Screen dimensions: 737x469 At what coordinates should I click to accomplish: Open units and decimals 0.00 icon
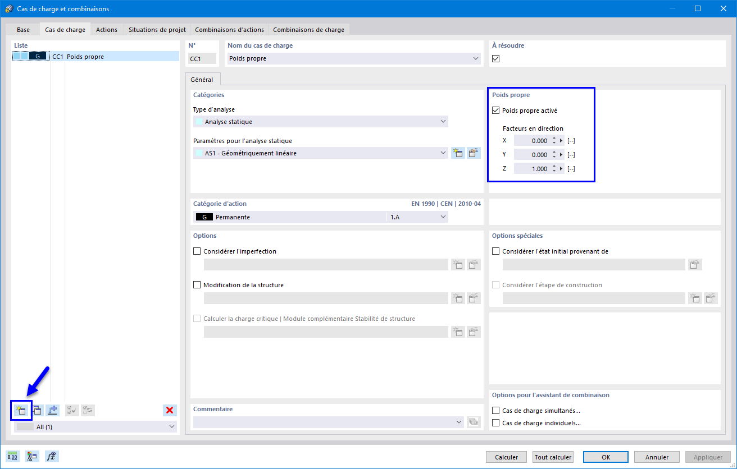tap(12, 457)
